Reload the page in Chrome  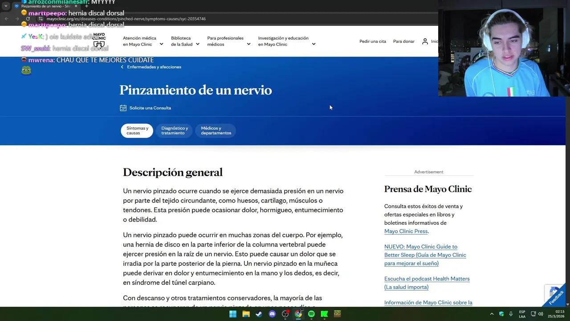click(x=28, y=19)
